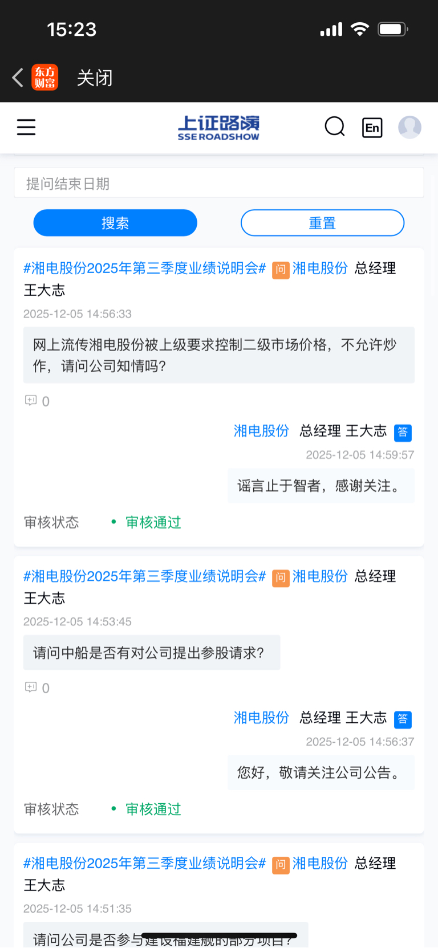This screenshot has width=438, height=948.
Task: Open the user profile avatar
Action: click(x=409, y=127)
